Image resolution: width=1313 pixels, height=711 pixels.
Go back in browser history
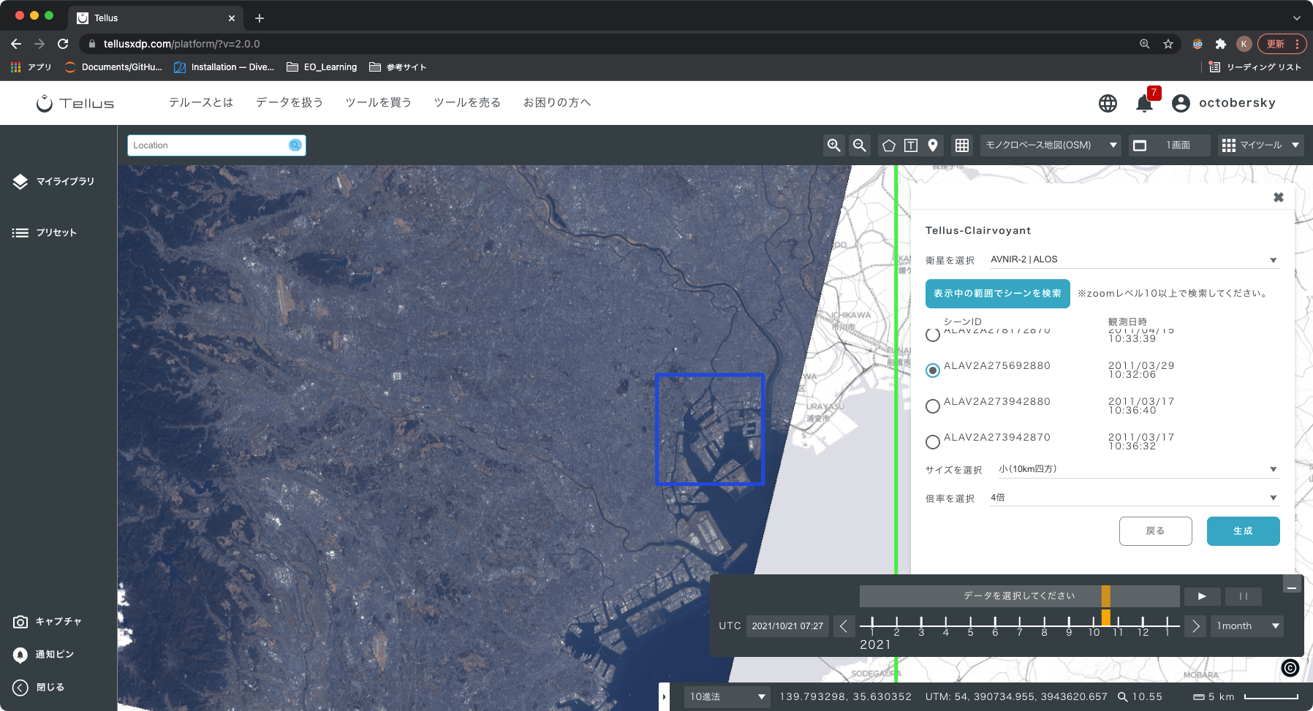pyautogui.click(x=16, y=44)
